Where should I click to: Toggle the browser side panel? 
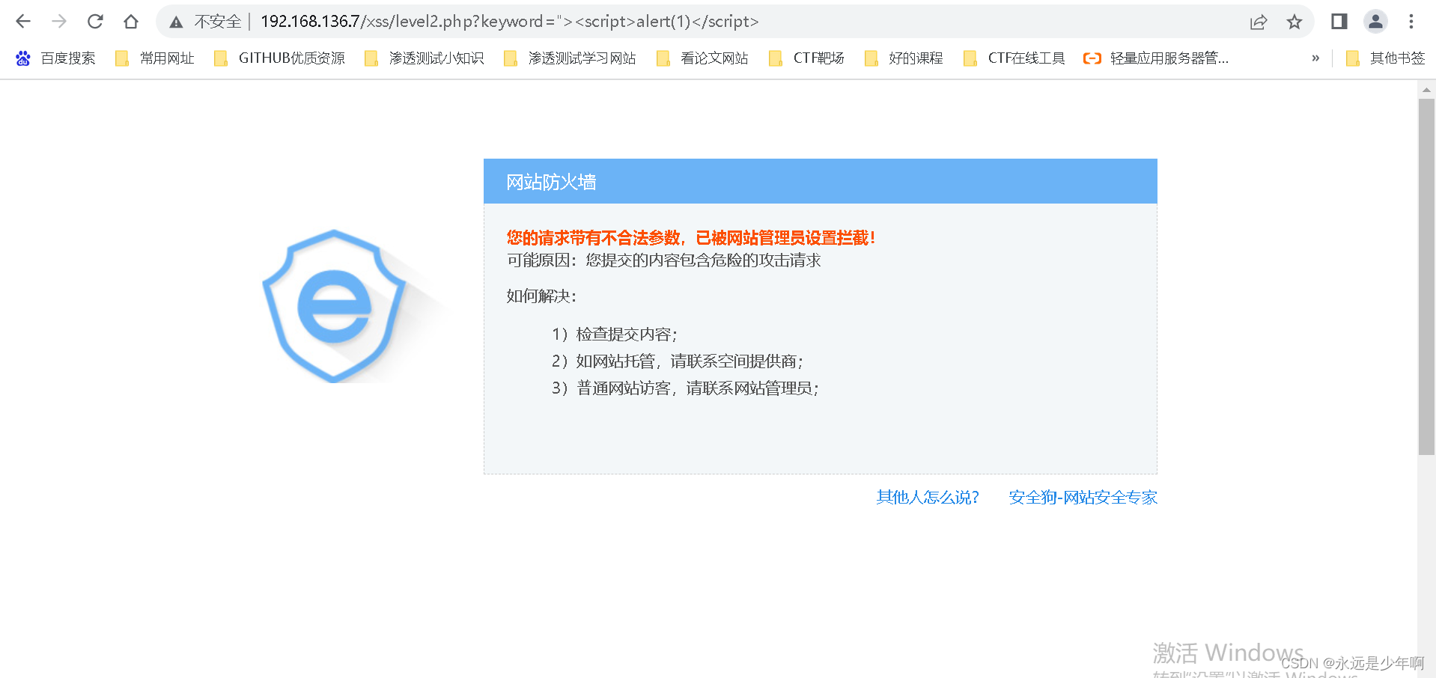[1339, 22]
